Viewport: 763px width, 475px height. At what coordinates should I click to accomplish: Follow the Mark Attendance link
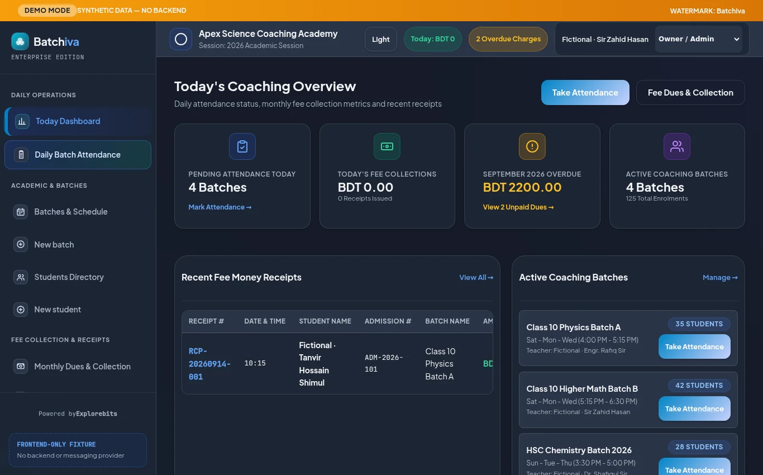(x=220, y=207)
